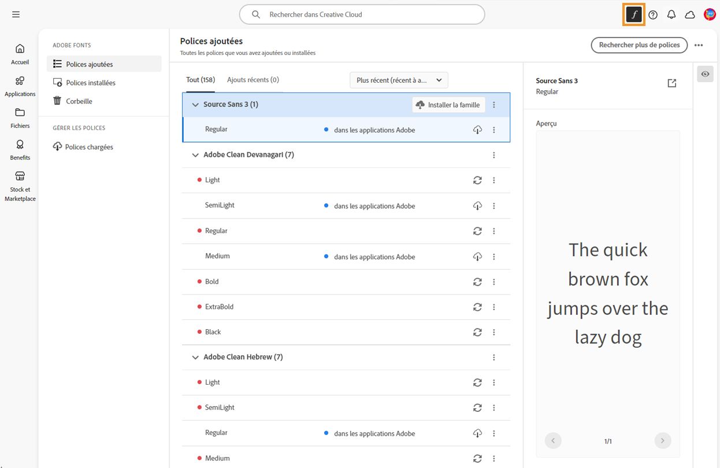Install Adobe Clean Hebrew Regular

point(477,433)
